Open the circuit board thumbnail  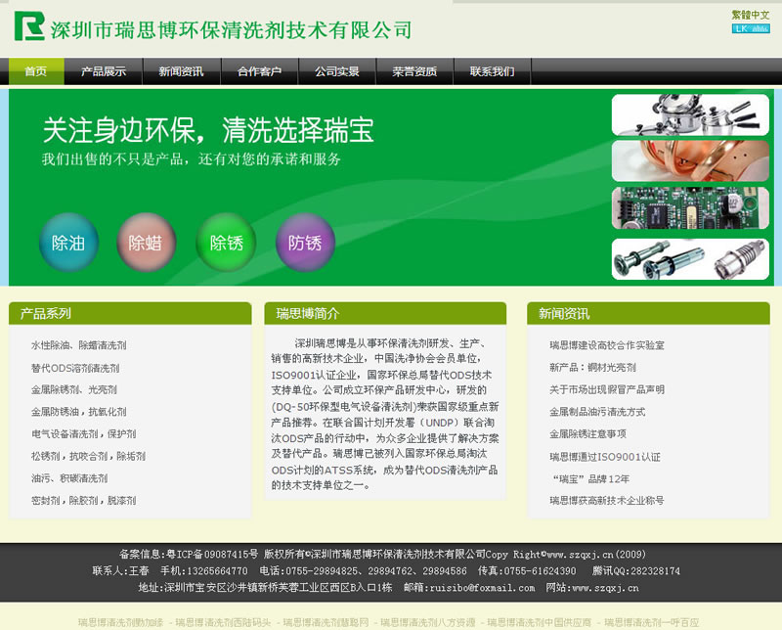[690, 207]
